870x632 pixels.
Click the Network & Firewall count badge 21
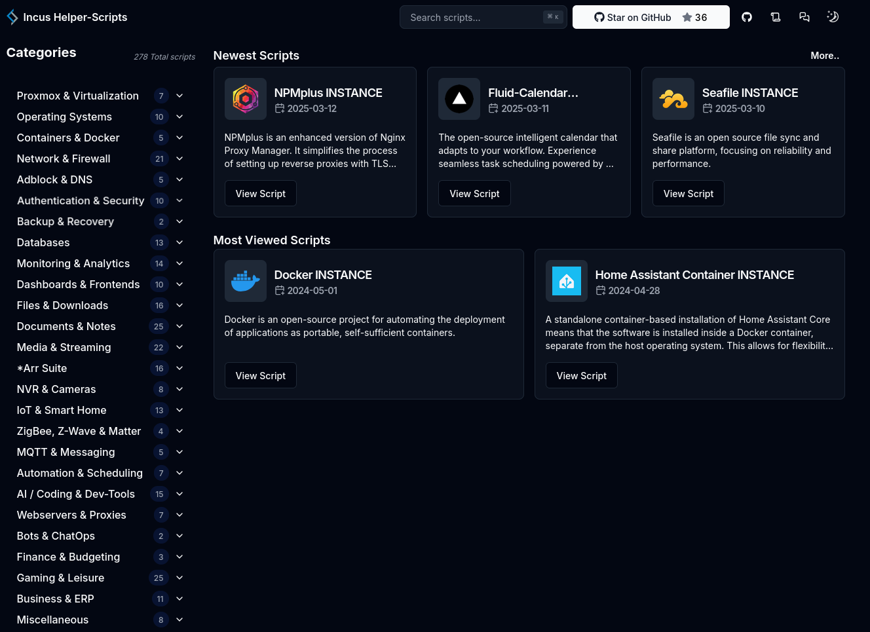click(159, 158)
